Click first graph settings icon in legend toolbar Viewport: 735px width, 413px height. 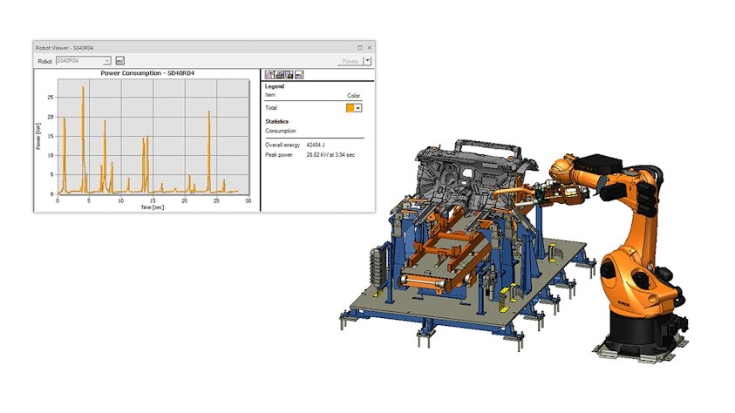click(x=269, y=74)
